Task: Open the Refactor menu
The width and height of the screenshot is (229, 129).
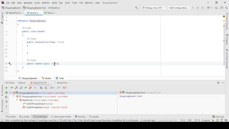Action: point(46,3)
